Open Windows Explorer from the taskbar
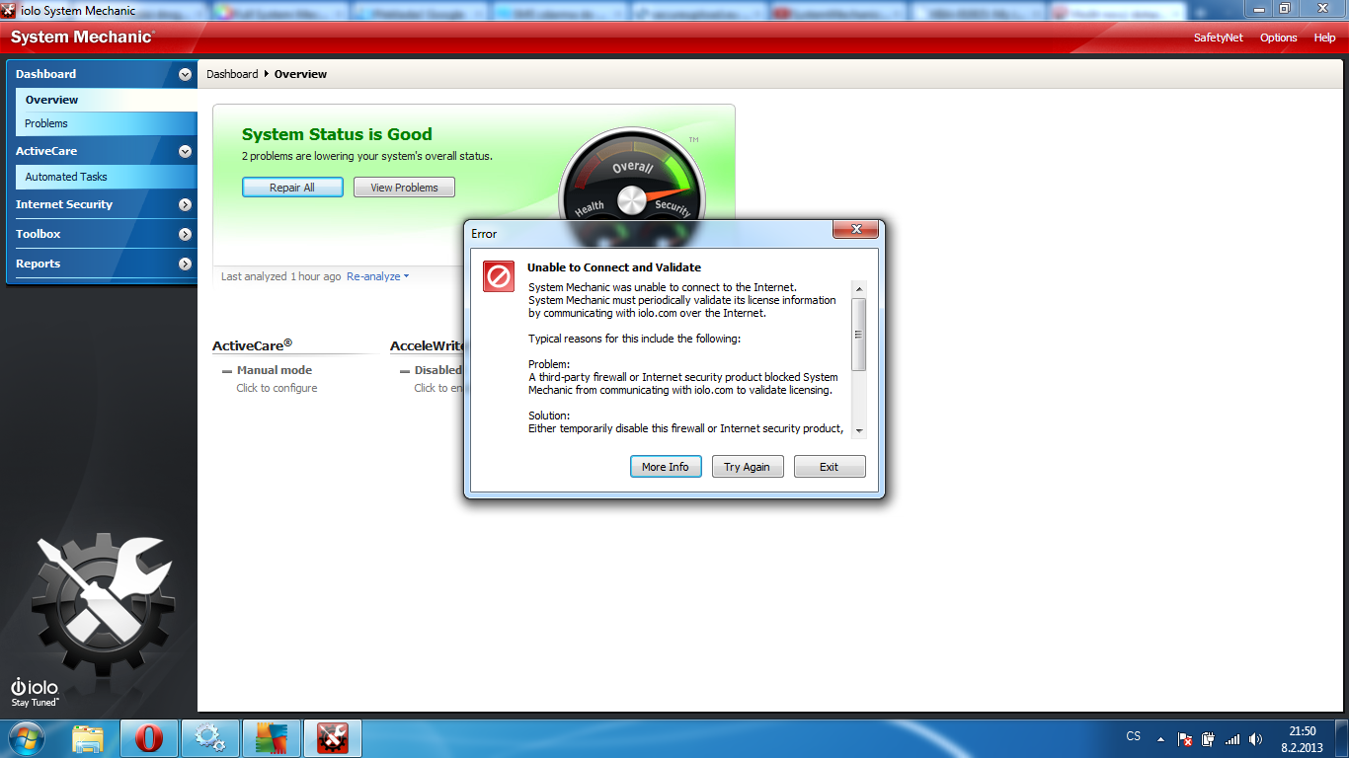 coord(89,738)
